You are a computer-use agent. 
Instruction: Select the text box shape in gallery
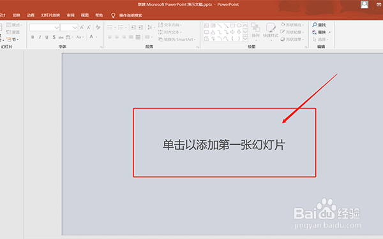pos(206,25)
